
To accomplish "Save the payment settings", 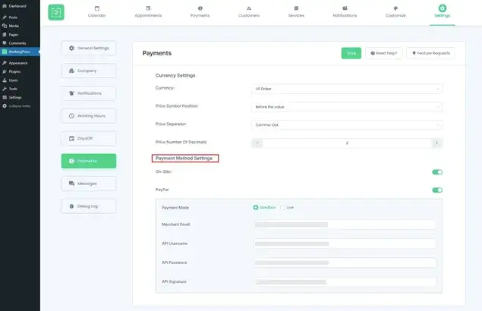I will [351, 53].
